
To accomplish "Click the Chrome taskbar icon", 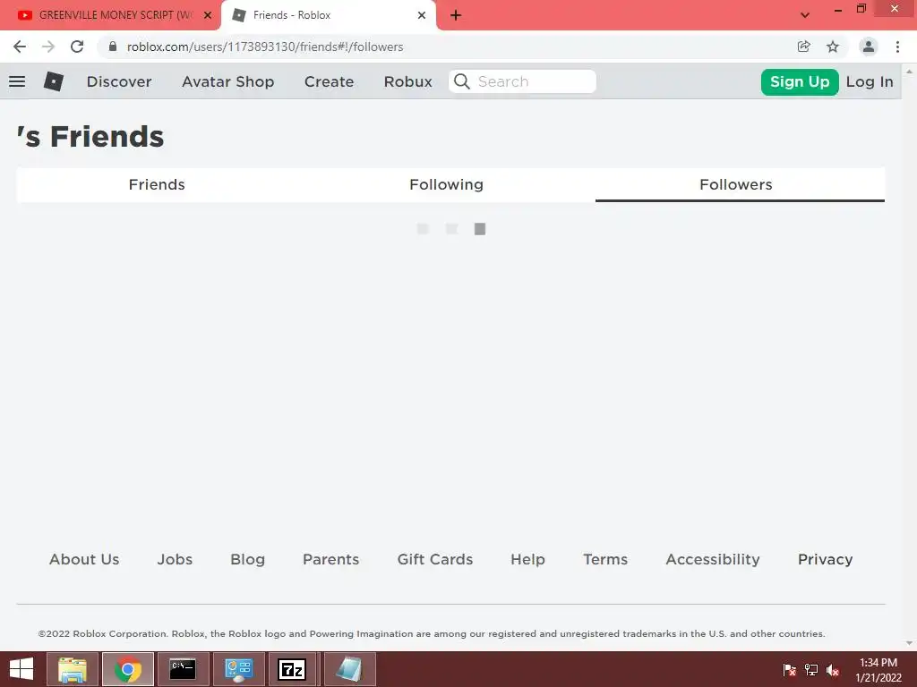I will tap(127, 669).
